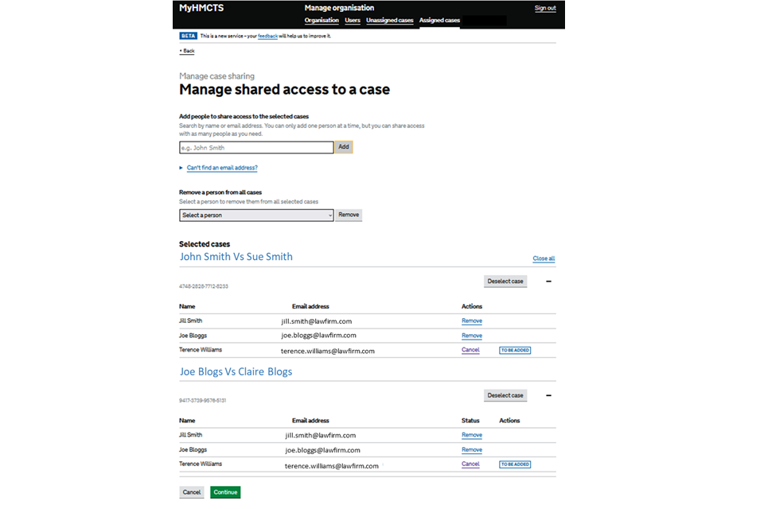This screenshot has width=764, height=509.
Task: Click the Back link
Action: tap(188, 51)
